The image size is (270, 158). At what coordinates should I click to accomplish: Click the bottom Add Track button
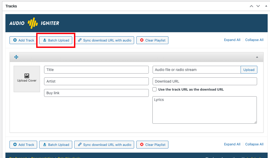23,144
